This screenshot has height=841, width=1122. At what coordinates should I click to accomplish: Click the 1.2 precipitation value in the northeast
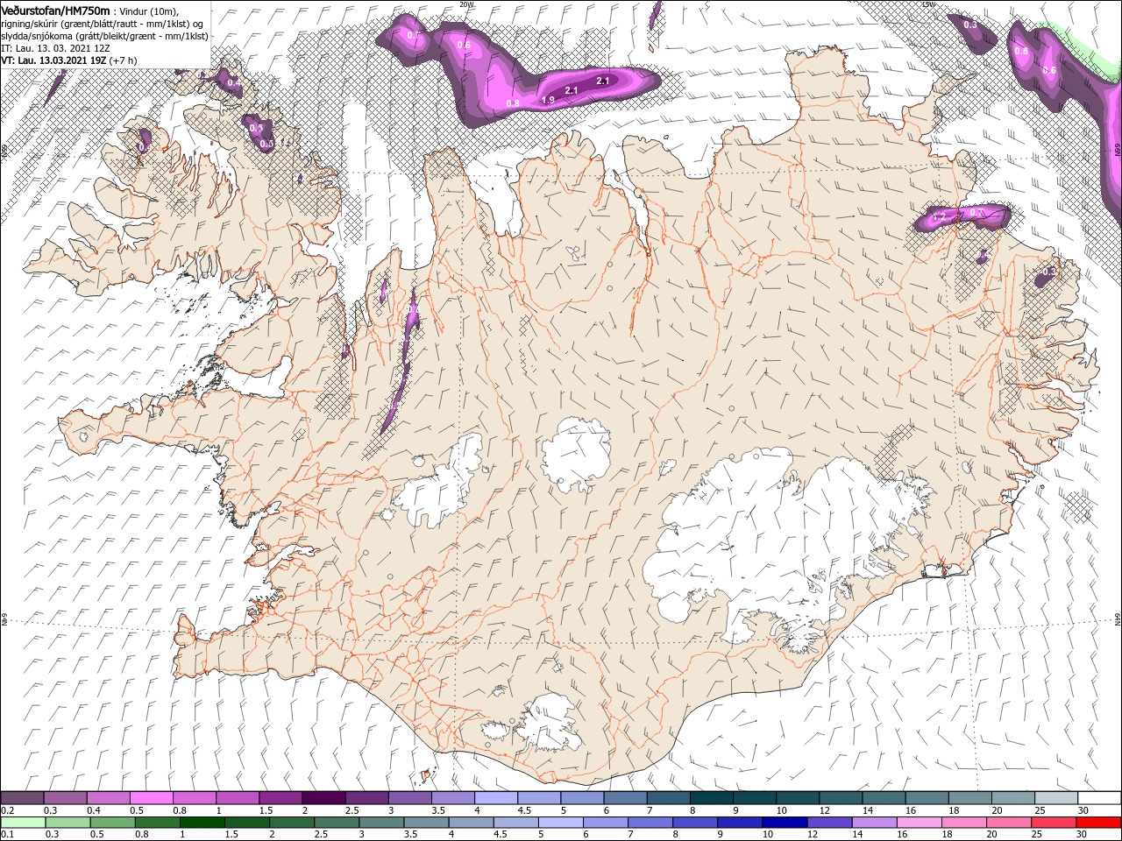pyautogui.click(x=939, y=216)
